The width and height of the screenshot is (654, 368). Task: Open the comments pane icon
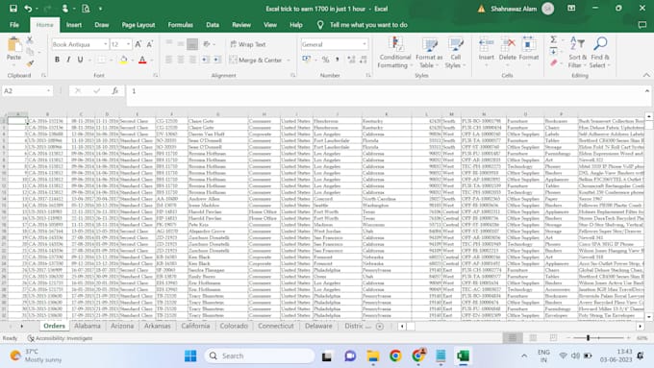tap(642, 25)
